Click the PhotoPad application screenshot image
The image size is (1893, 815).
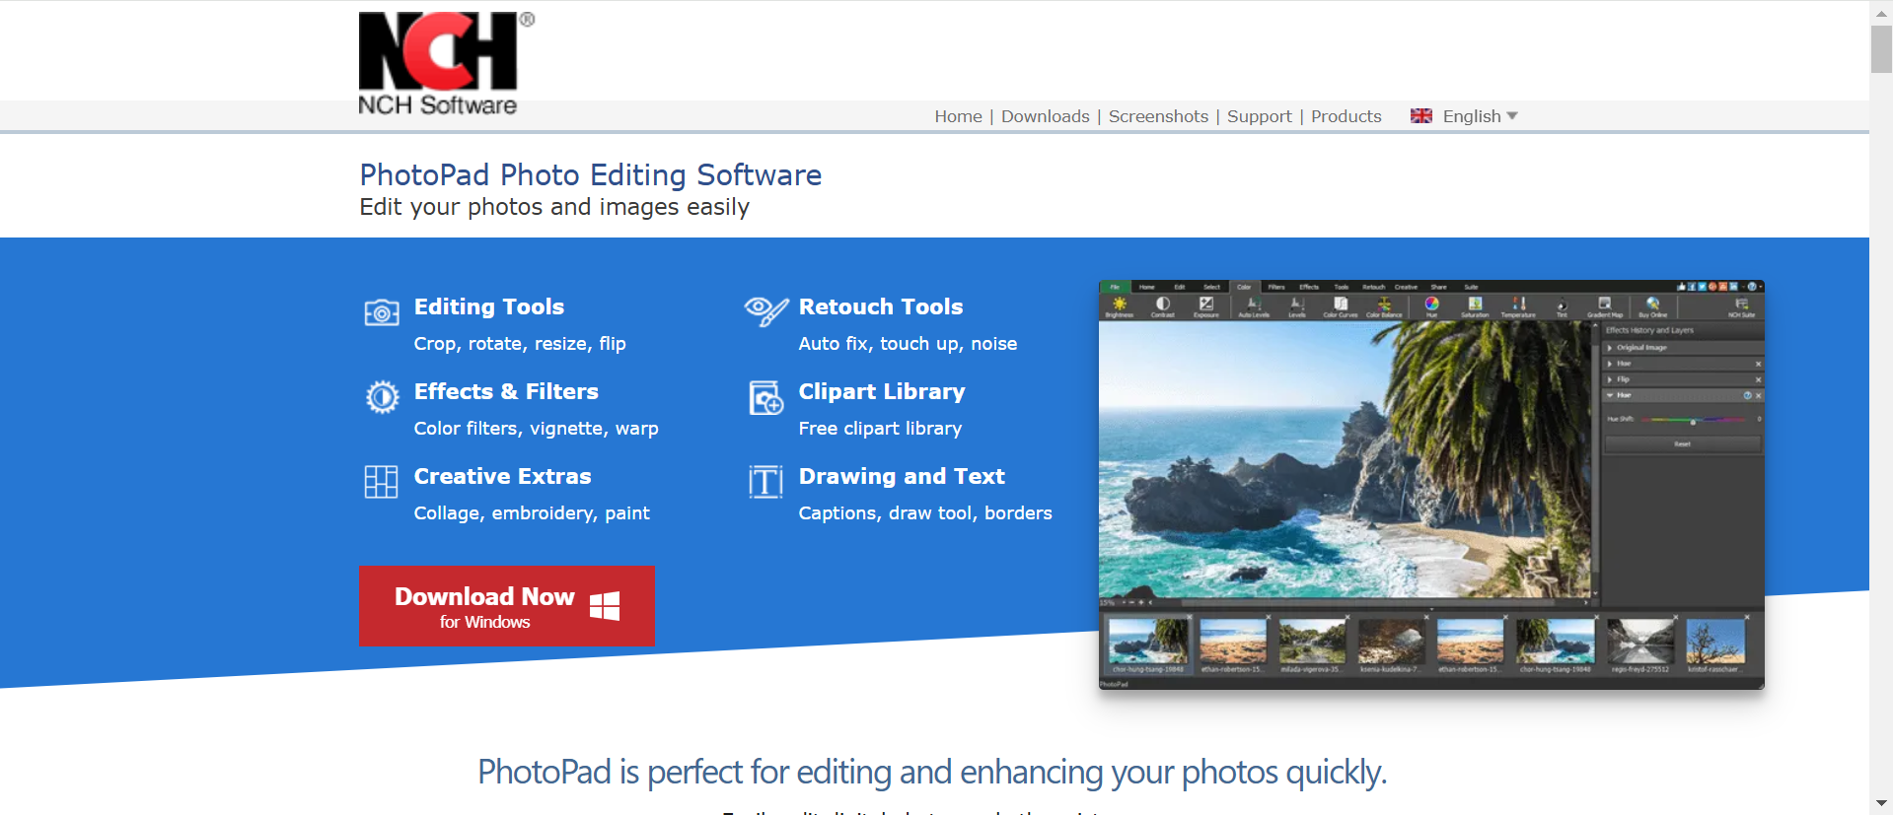tap(1431, 485)
